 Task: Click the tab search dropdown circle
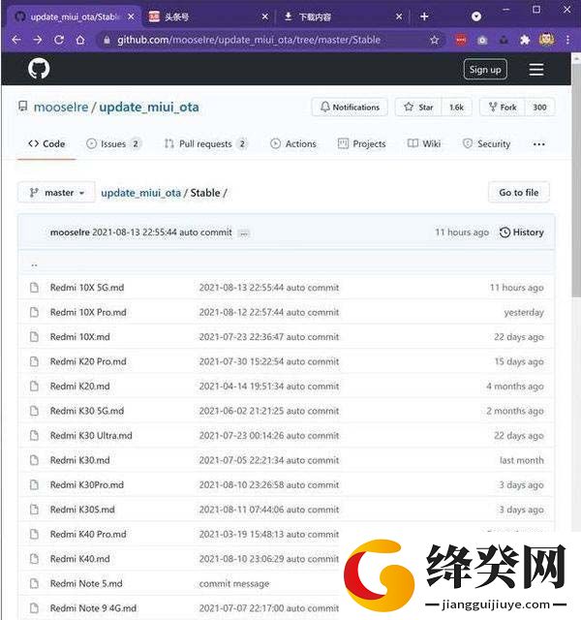476,16
